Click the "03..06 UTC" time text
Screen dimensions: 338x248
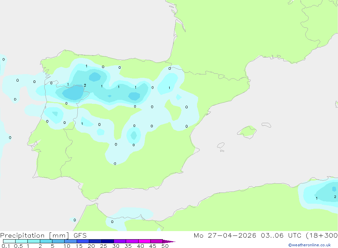pyautogui.click(x=281, y=235)
